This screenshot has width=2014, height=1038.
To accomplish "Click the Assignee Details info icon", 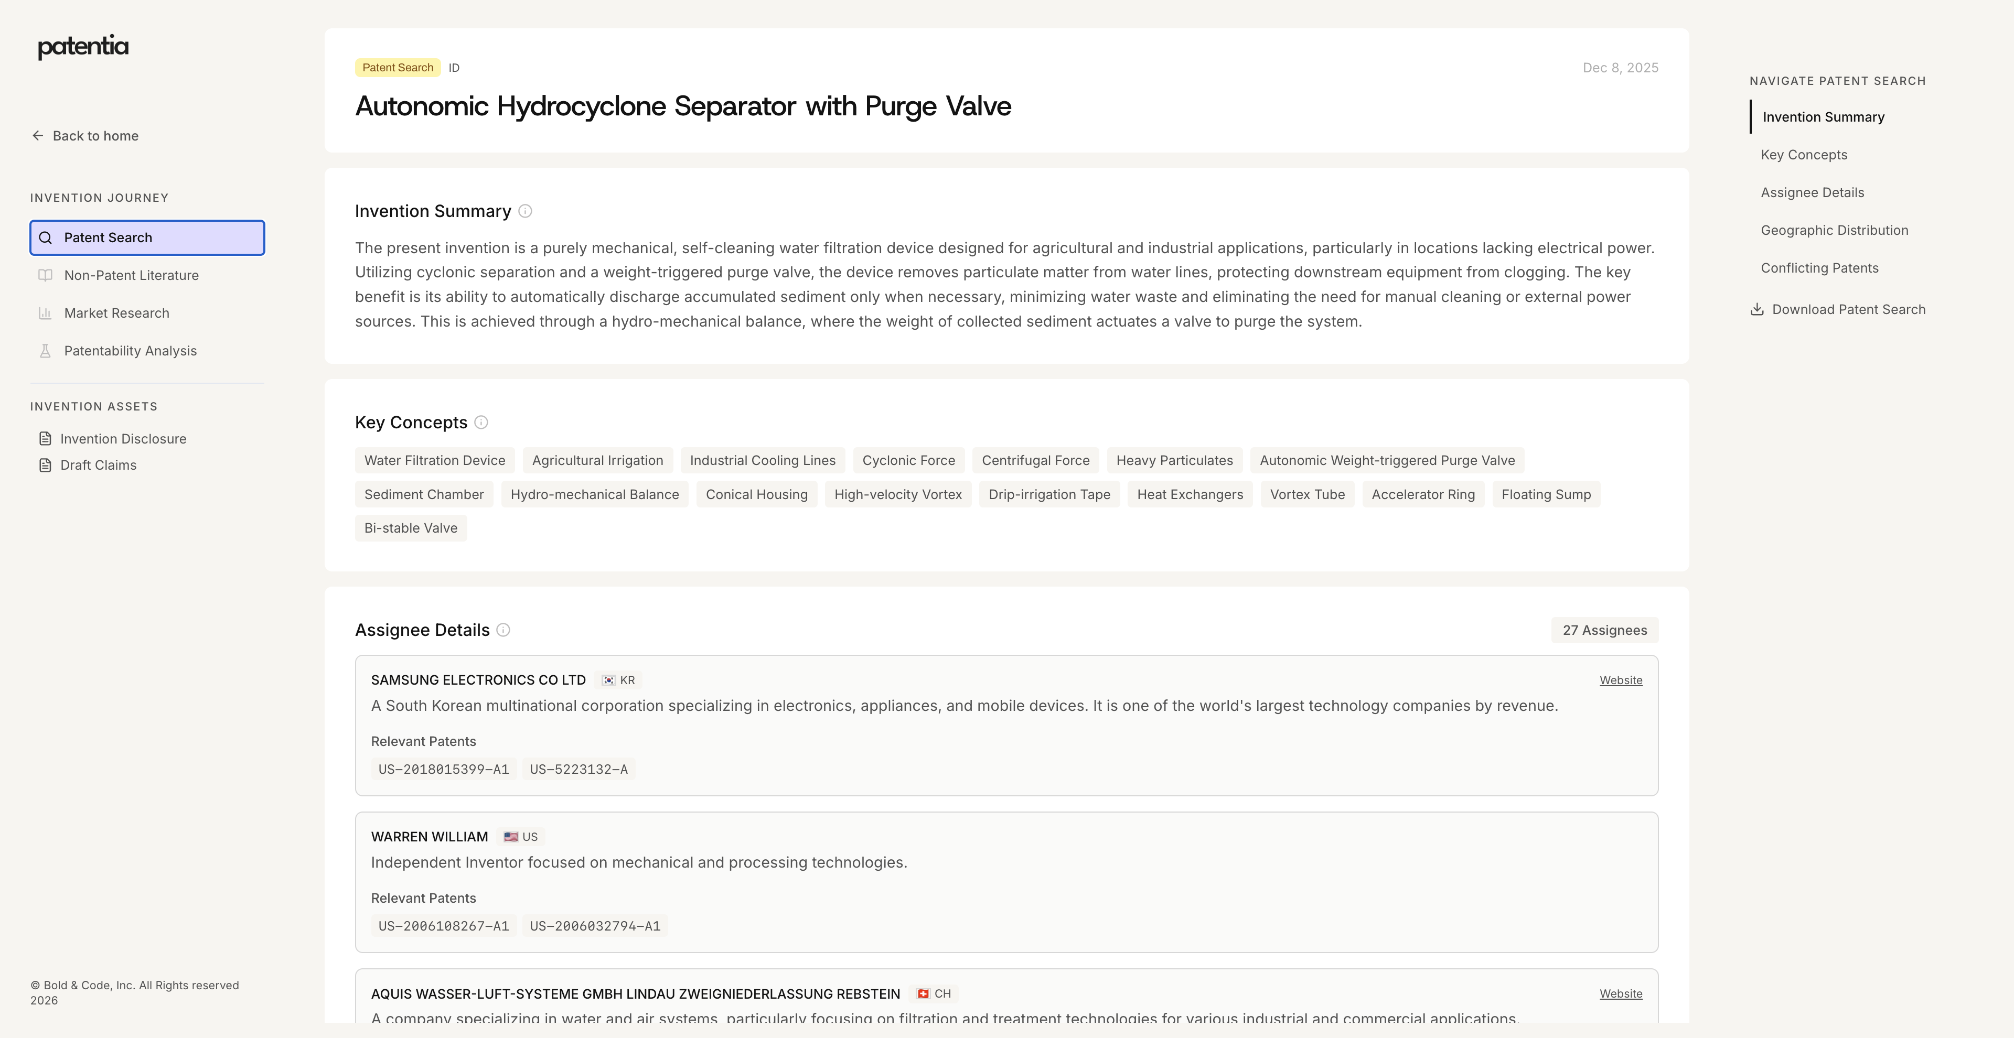I will point(504,630).
